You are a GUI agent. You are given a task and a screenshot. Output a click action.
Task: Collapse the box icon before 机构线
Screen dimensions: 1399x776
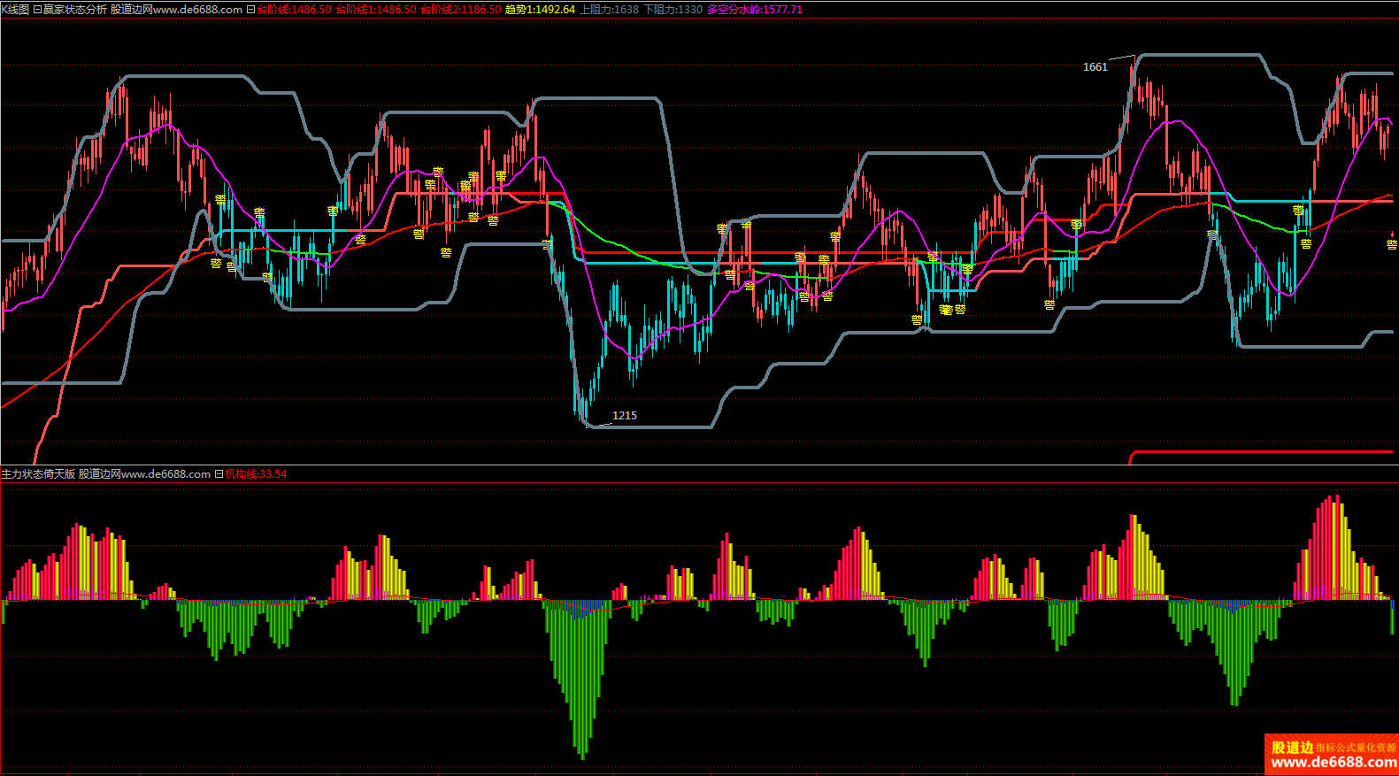[219, 474]
